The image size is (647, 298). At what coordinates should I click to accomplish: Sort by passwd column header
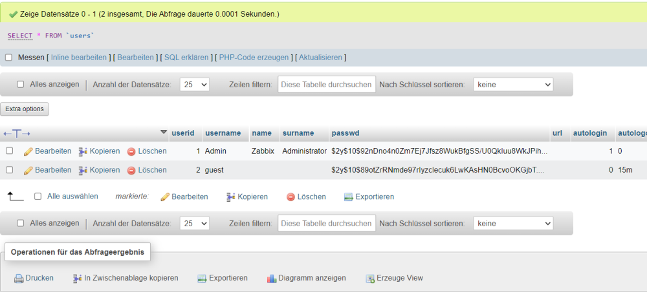tap(345, 133)
